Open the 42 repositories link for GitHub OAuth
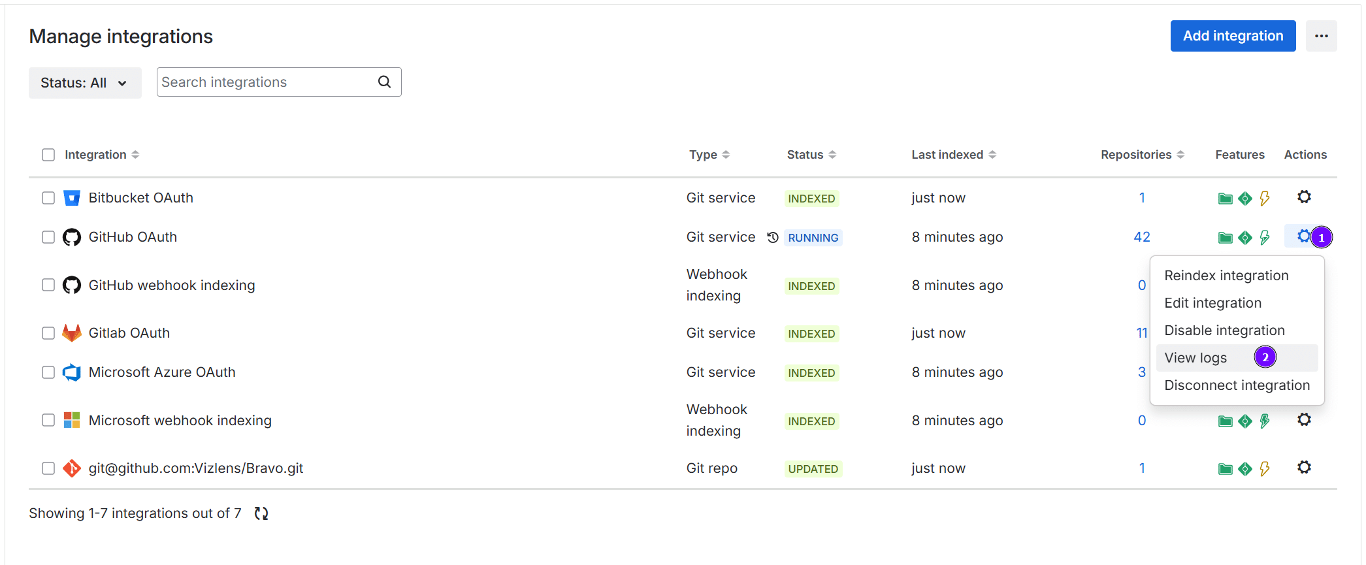Screen dimensions: 1366x565 [1141, 237]
